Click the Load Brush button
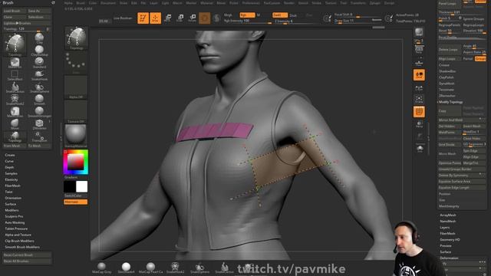The image size is (491, 276). click(x=14, y=11)
